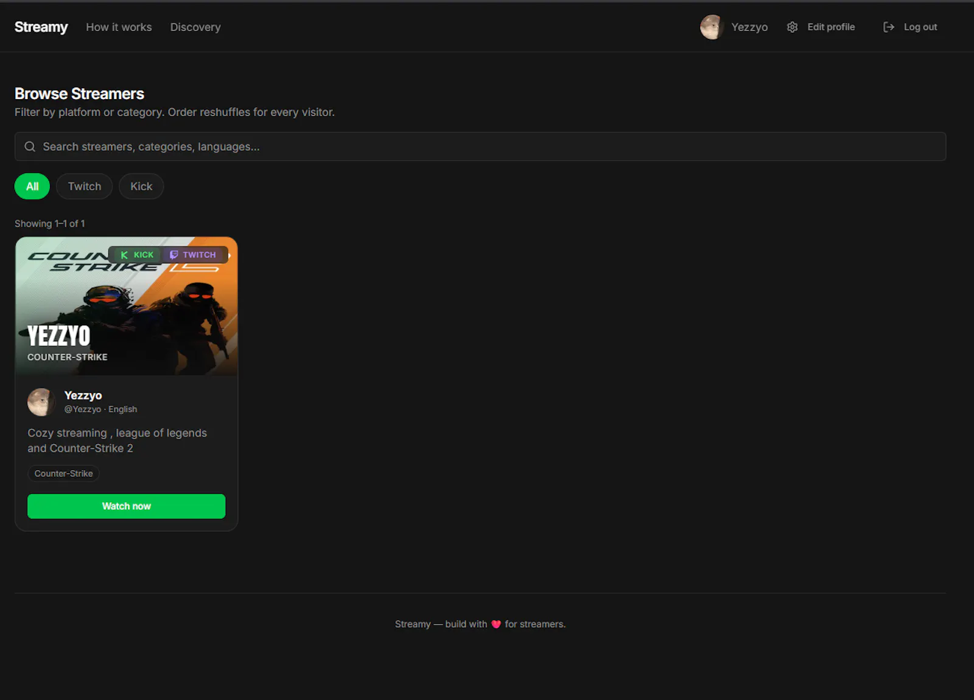Click the YEZZYO title on the banner

click(59, 336)
